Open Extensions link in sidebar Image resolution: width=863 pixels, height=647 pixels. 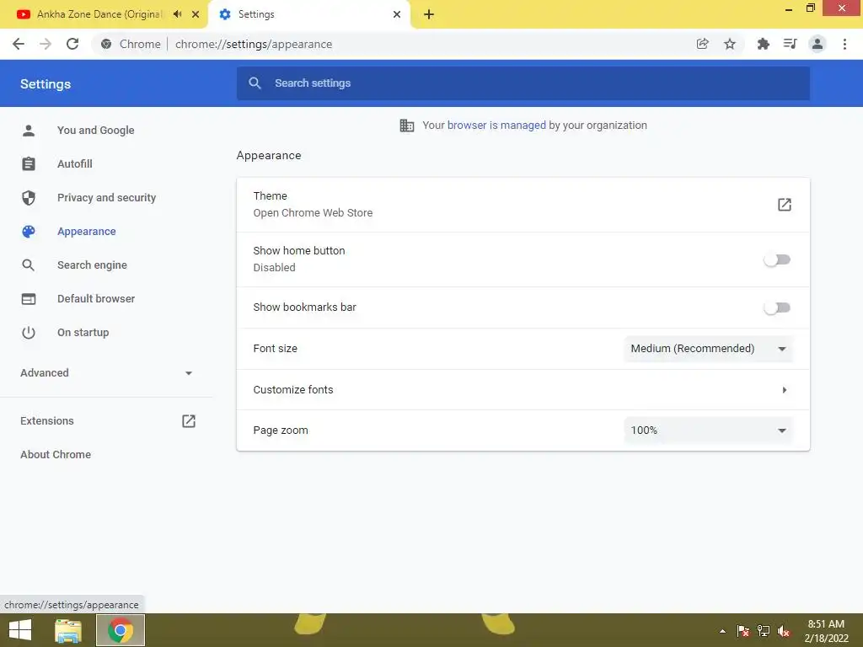[47, 421]
